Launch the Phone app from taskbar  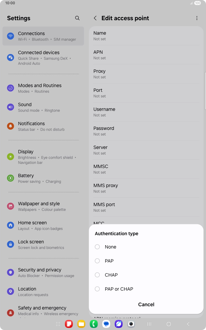[x=94, y=324]
